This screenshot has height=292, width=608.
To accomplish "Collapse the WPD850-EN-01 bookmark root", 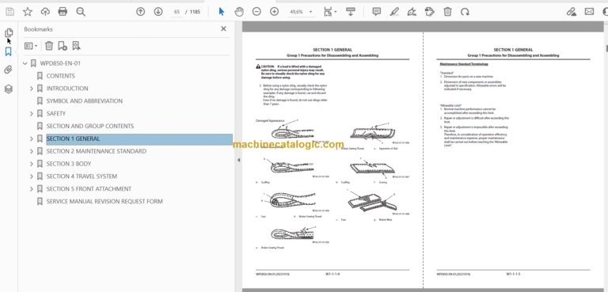I will 25,63.
